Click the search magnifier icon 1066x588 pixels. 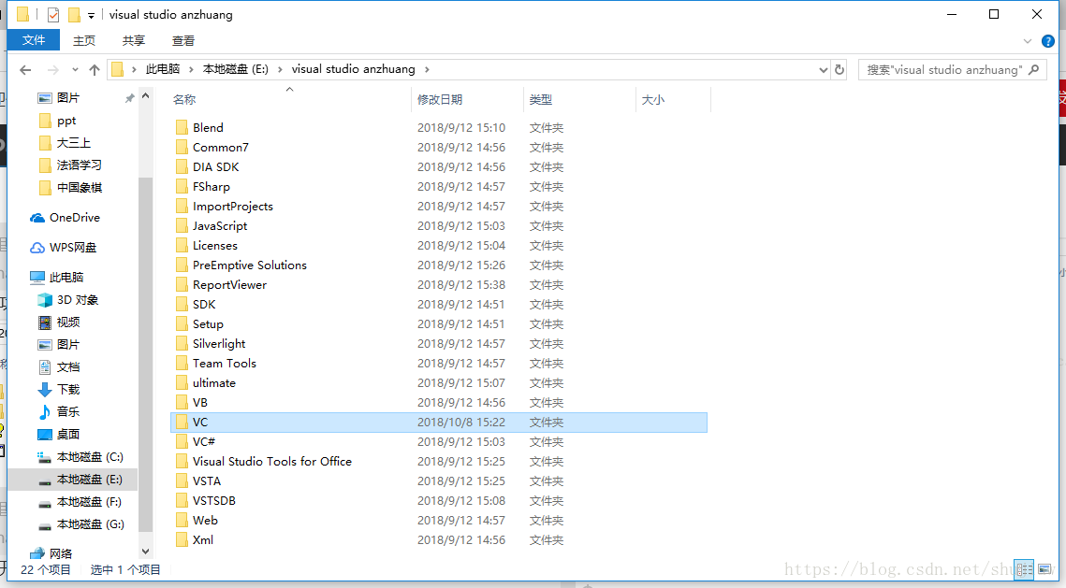point(1034,70)
